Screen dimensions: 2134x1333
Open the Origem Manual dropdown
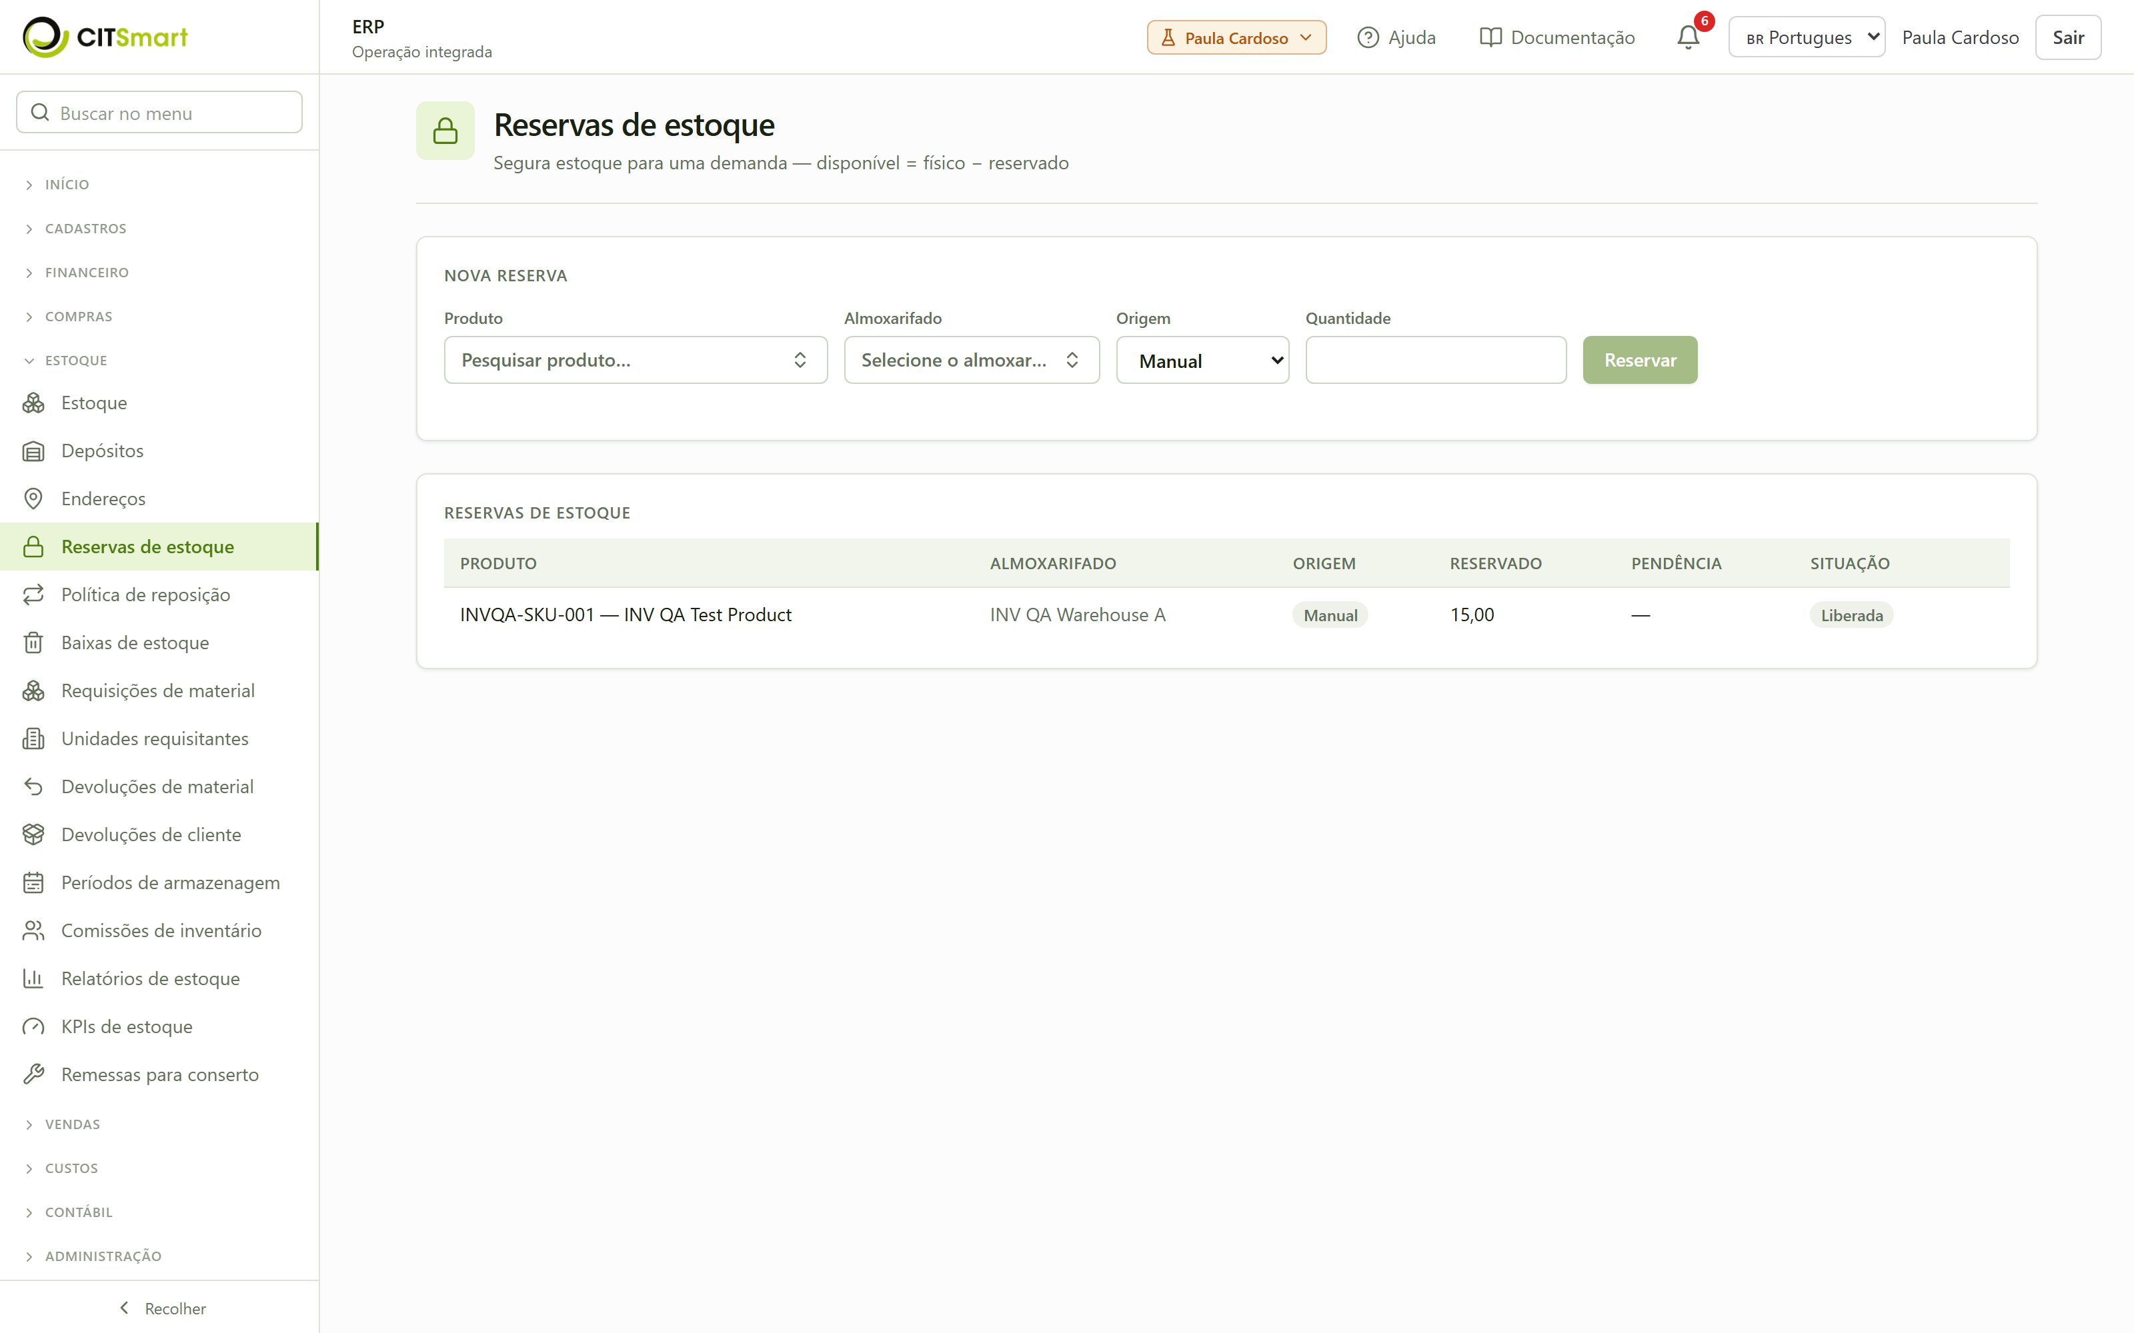1202,360
